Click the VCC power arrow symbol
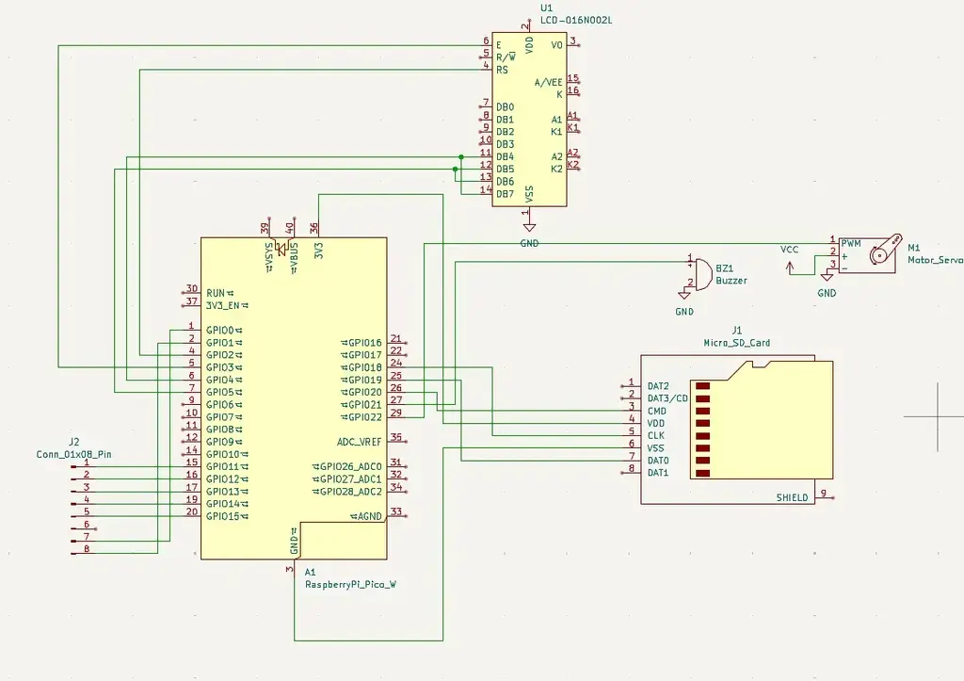 pos(790,267)
